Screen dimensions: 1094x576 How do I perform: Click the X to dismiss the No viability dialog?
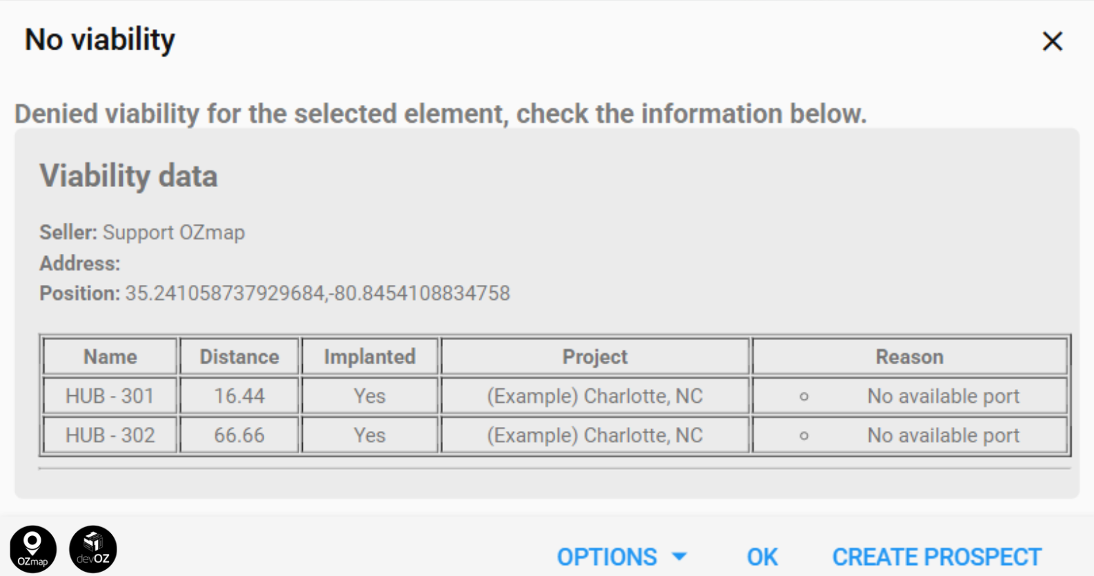(1053, 41)
